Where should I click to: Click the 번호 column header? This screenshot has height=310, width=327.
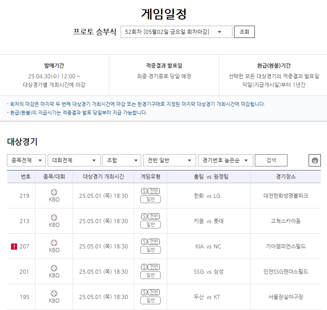(x=21, y=176)
